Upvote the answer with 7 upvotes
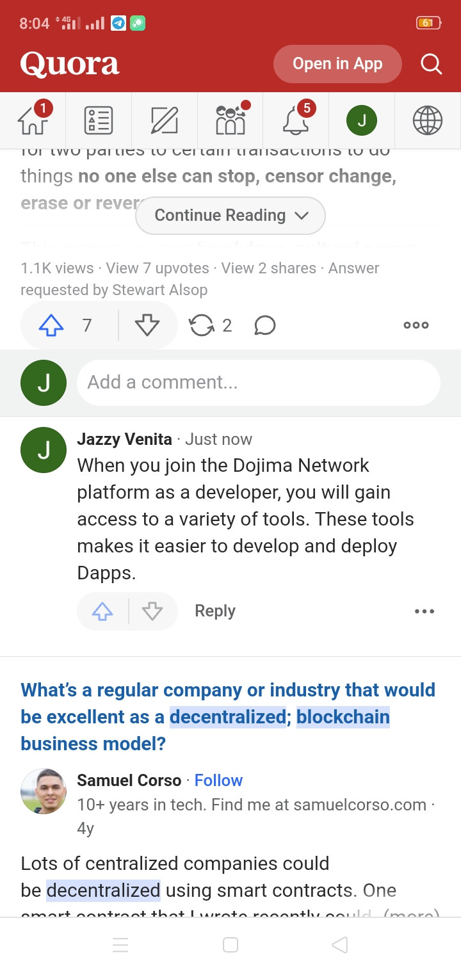Screen dimensions: 461x973 (x=51, y=325)
